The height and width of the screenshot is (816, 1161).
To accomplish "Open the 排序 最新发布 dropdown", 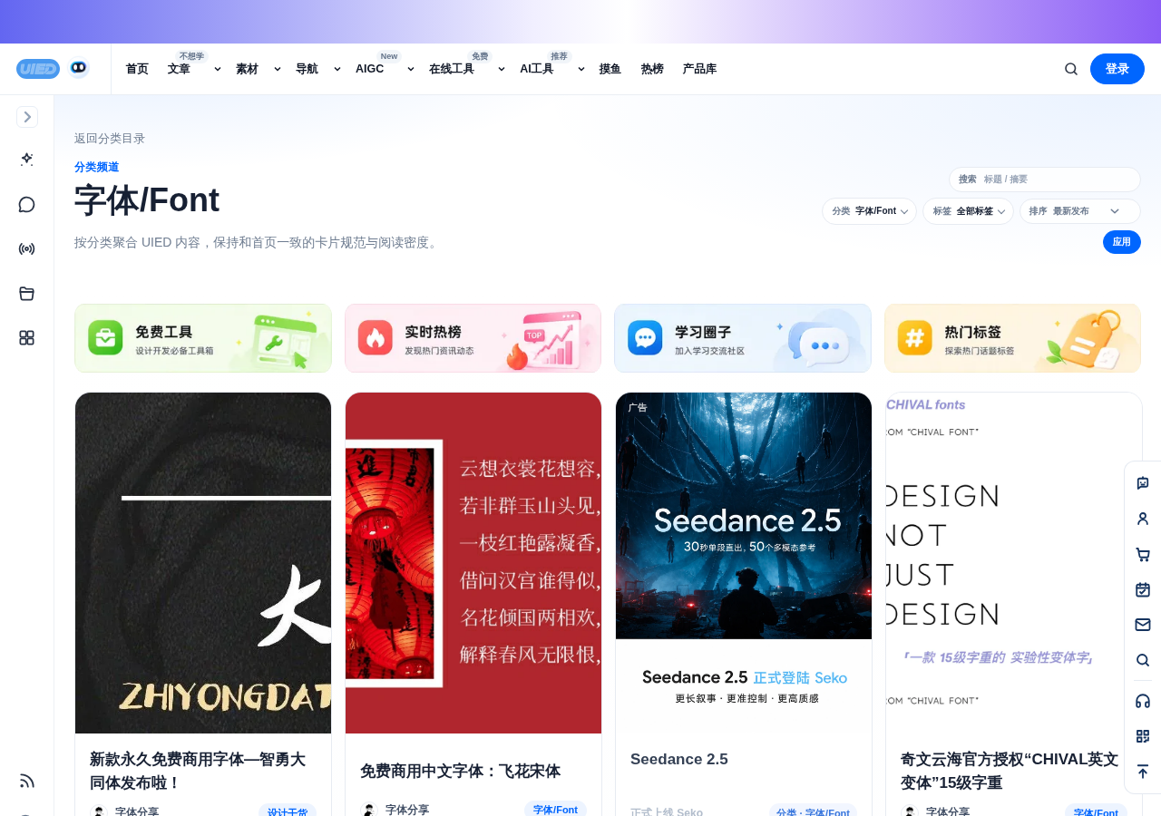I will click(1079, 211).
